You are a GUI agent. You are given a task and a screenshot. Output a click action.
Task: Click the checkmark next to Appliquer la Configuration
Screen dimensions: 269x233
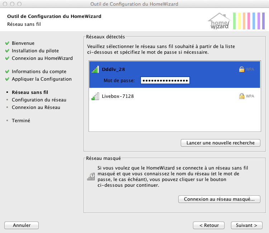tap(7, 79)
